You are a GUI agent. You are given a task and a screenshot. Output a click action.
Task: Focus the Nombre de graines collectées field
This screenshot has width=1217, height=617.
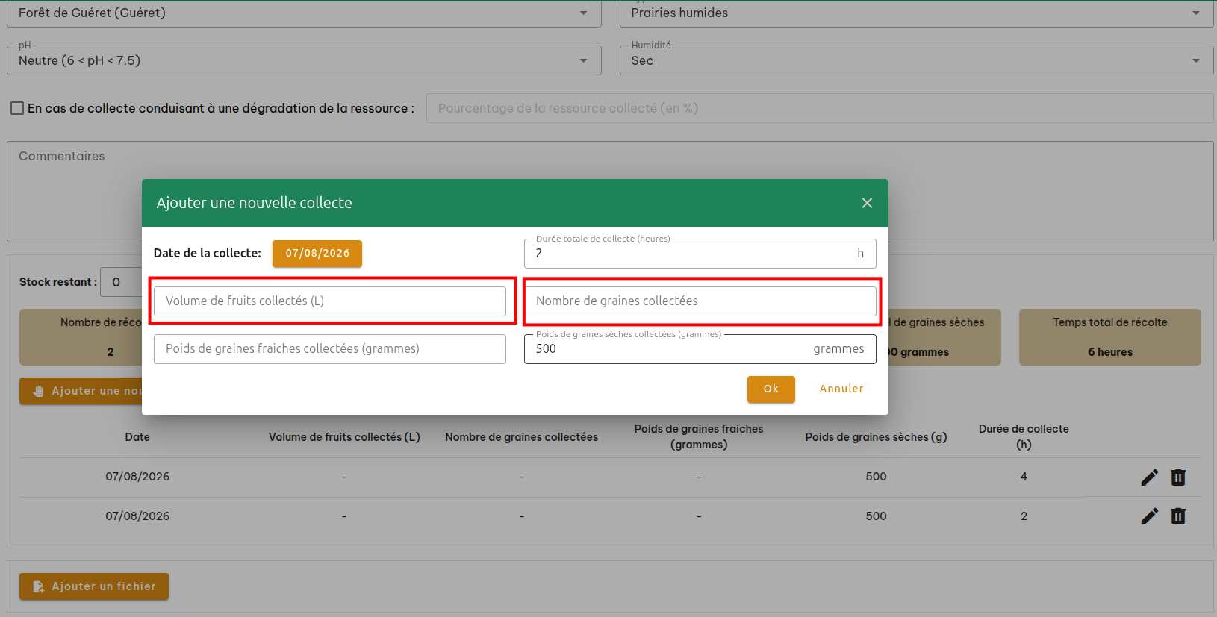(x=700, y=301)
